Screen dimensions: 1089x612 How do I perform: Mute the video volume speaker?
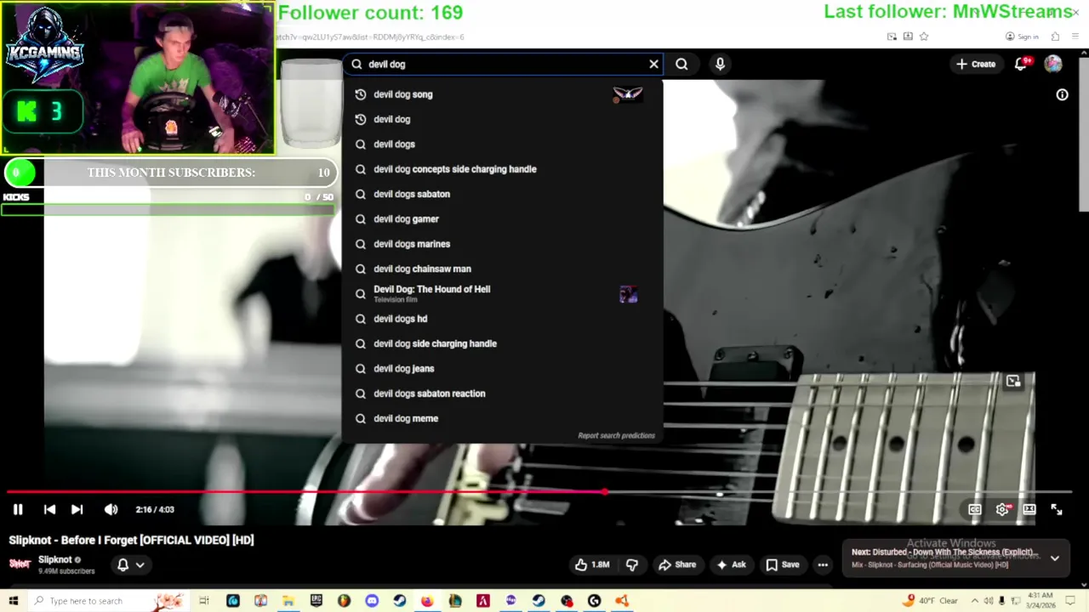[x=111, y=509]
